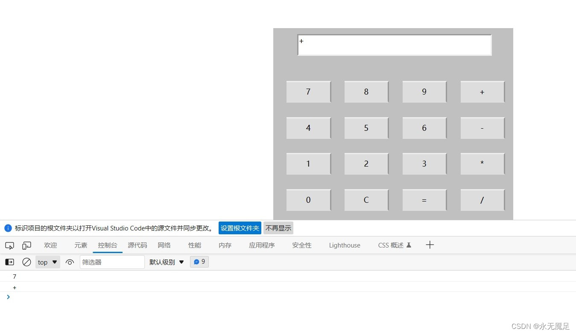Select the inspect element picker icon
The height and width of the screenshot is (334, 576).
coord(9,245)
